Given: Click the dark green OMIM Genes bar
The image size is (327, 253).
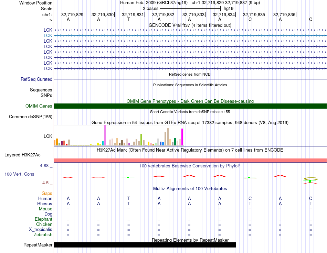Looking at the screenshot, I should (x=190, y=106).
